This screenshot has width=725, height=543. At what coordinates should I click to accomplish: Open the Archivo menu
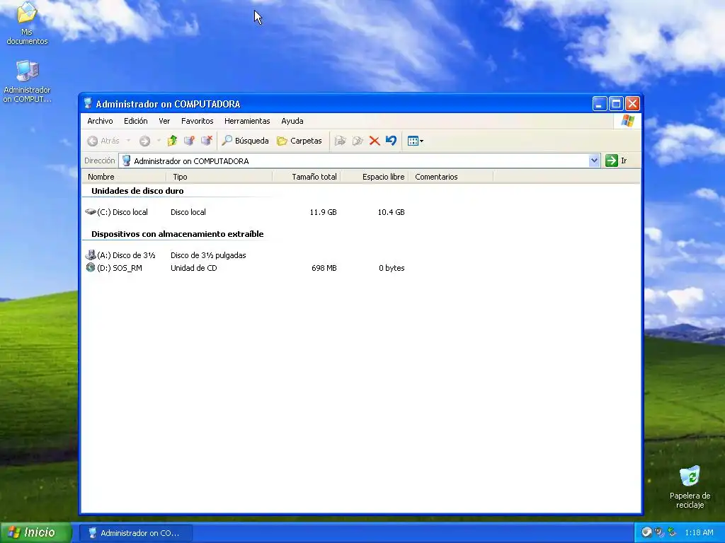[x=100, y=121]
